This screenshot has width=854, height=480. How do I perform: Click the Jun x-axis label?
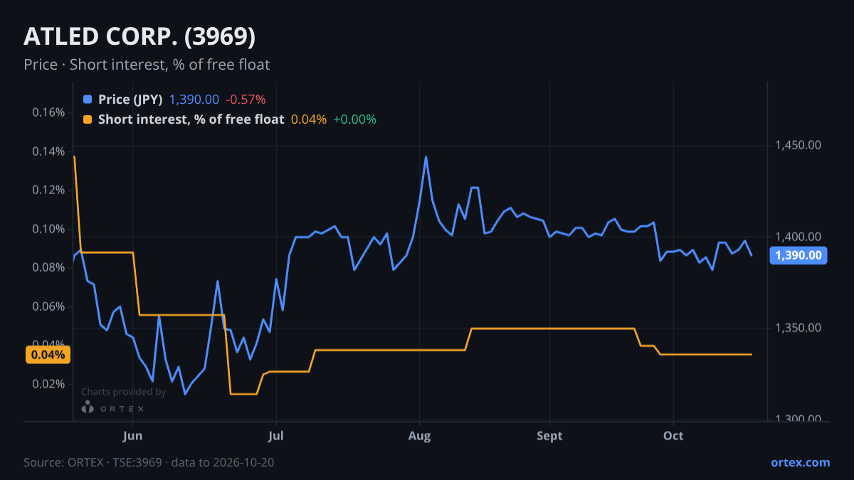133,435
